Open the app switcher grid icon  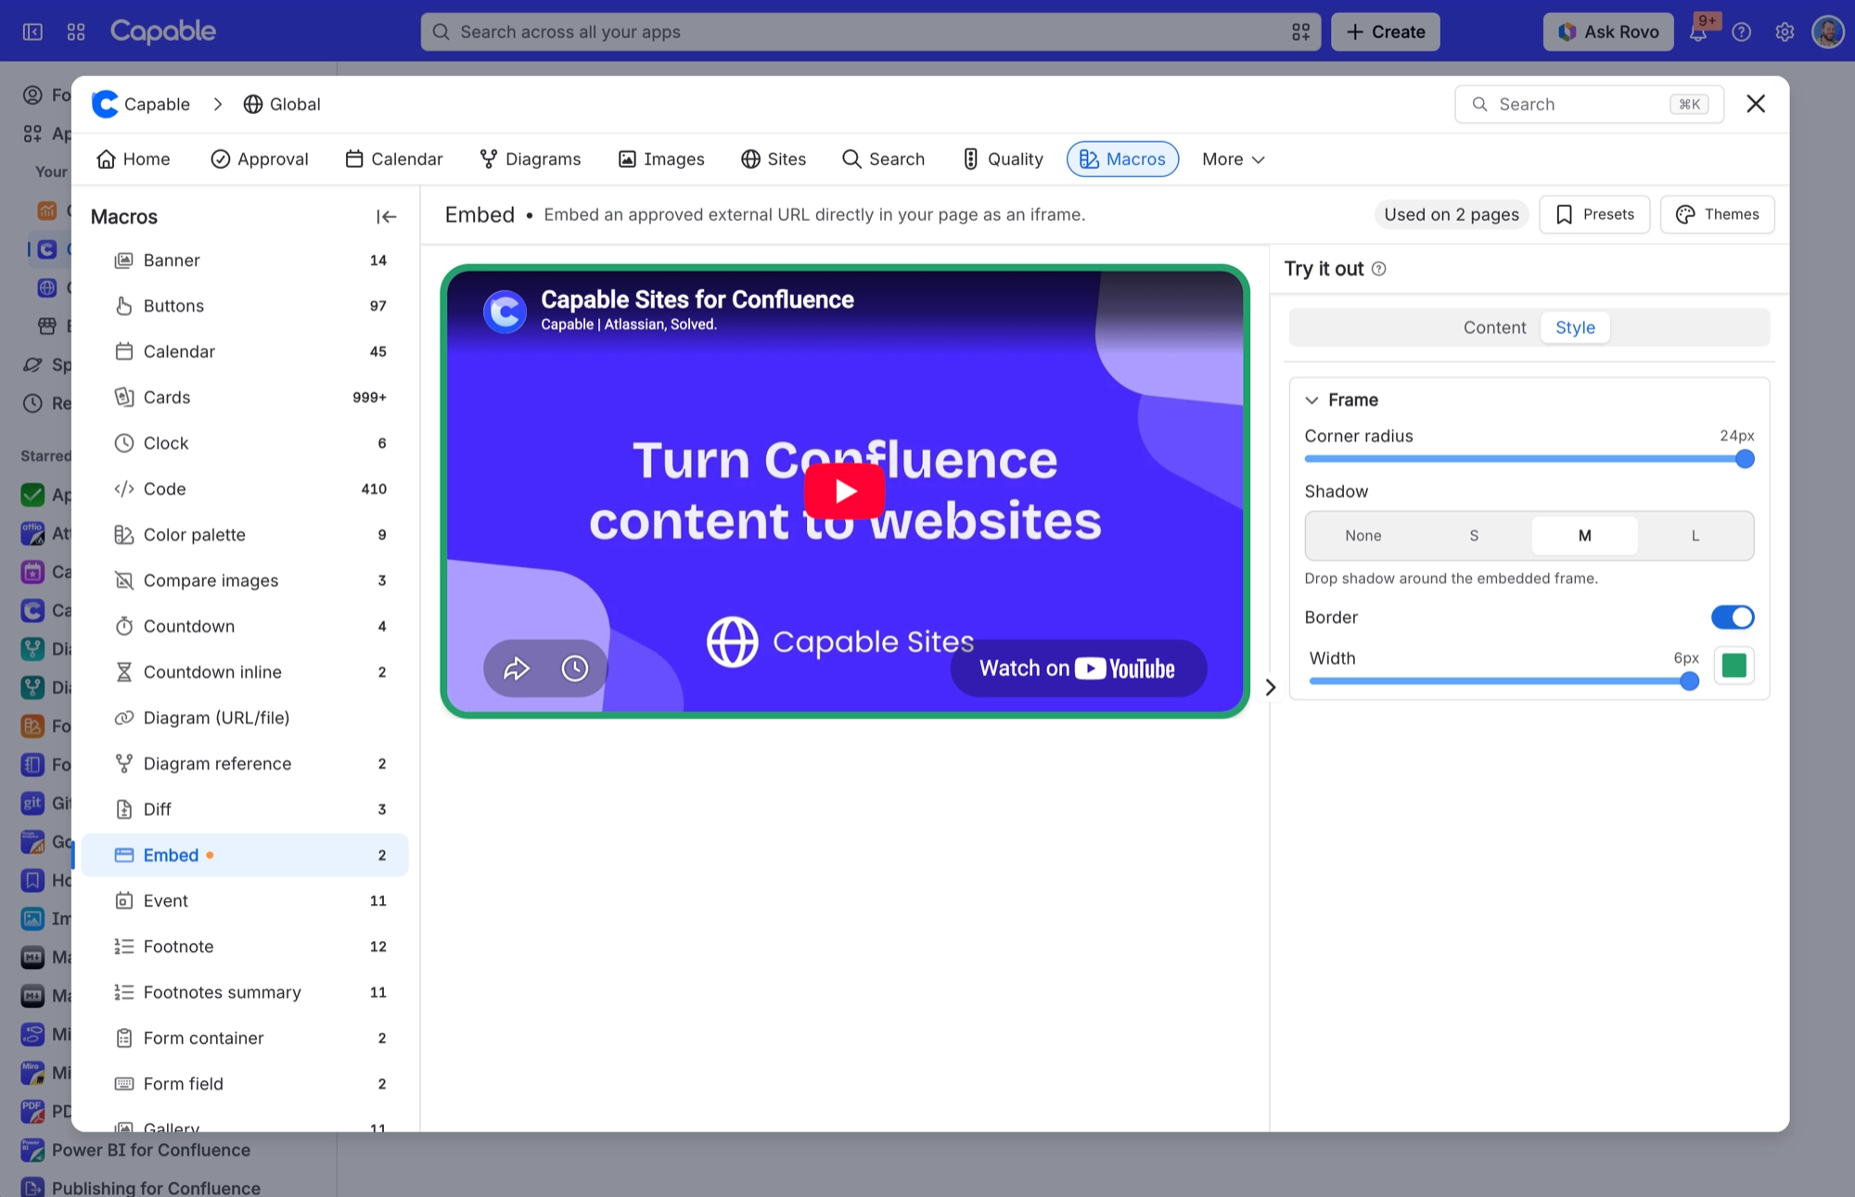coord(76,32)
